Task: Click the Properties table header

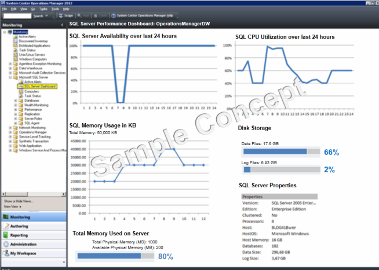Action: (279, 197)
